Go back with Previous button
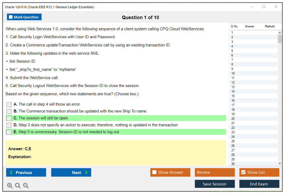Image resolution: width=286 pixels, height=195 pixels. point(26,172)
